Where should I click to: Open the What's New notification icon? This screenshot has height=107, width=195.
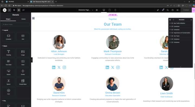coord(163,10)
